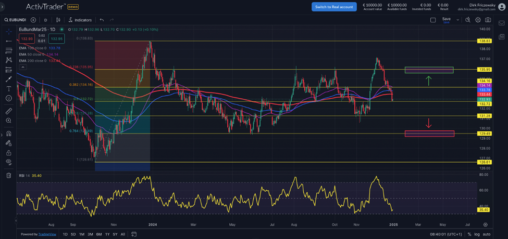The width and height of the screenshot is (508, 239).
Task: Take a chart snapshot with camera icon
Action: (x=488, y=20)
